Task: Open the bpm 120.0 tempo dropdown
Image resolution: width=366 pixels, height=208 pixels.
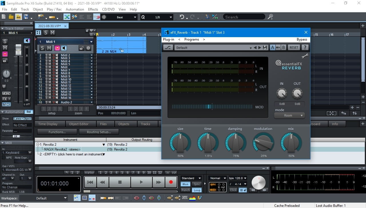Action: point(237,178)
